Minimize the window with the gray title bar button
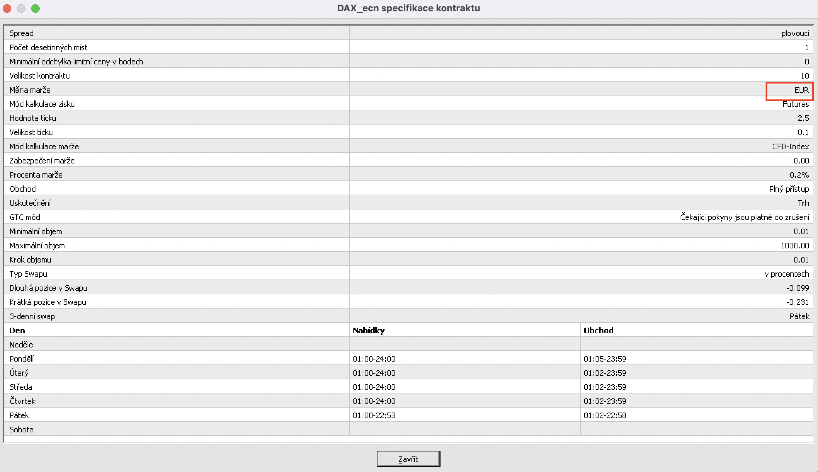 21,8
